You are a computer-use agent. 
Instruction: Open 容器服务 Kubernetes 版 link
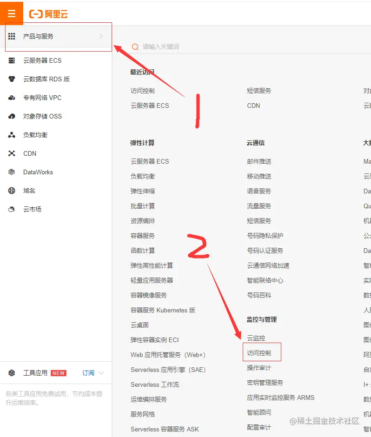pos(163,310)
